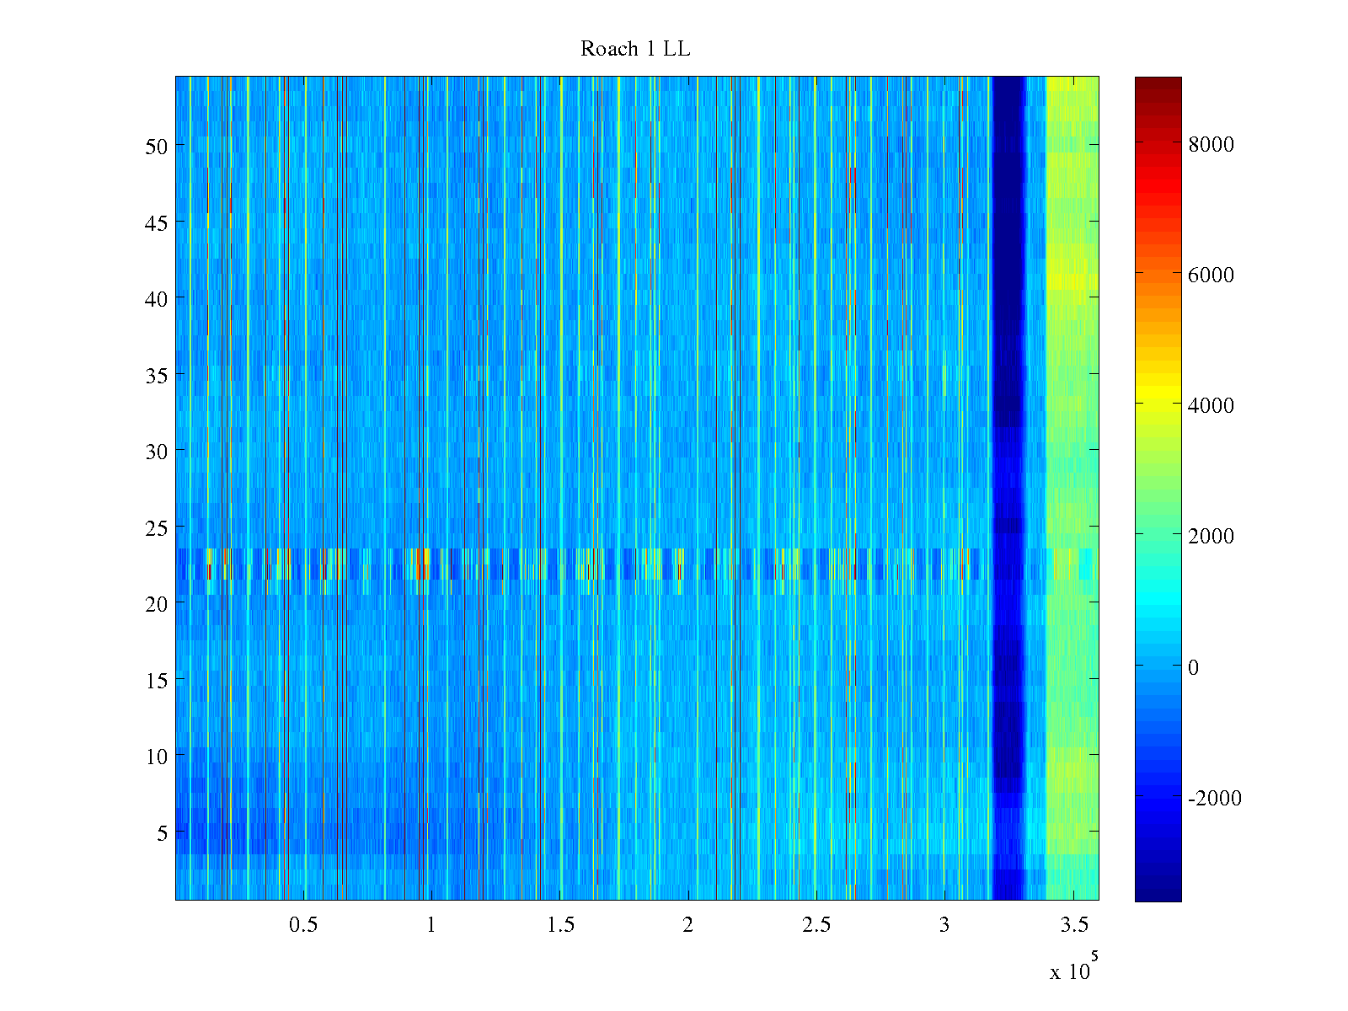Click the colorbar label "6000"
1348x1011 pixels.
click(x=1212, y=275)
